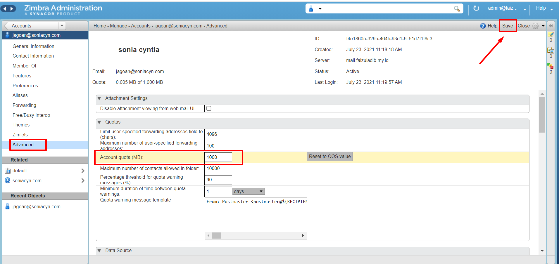Click the Close button
This screenshot has width=559, height=264.
point(524,26)
